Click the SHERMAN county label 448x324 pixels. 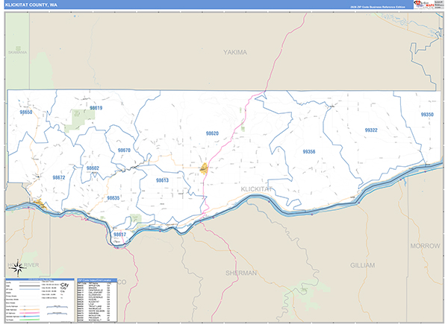[241, 273]
